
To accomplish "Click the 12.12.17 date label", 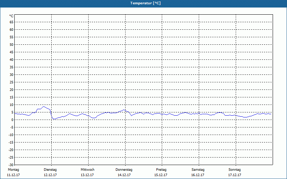I will (50, 175).
